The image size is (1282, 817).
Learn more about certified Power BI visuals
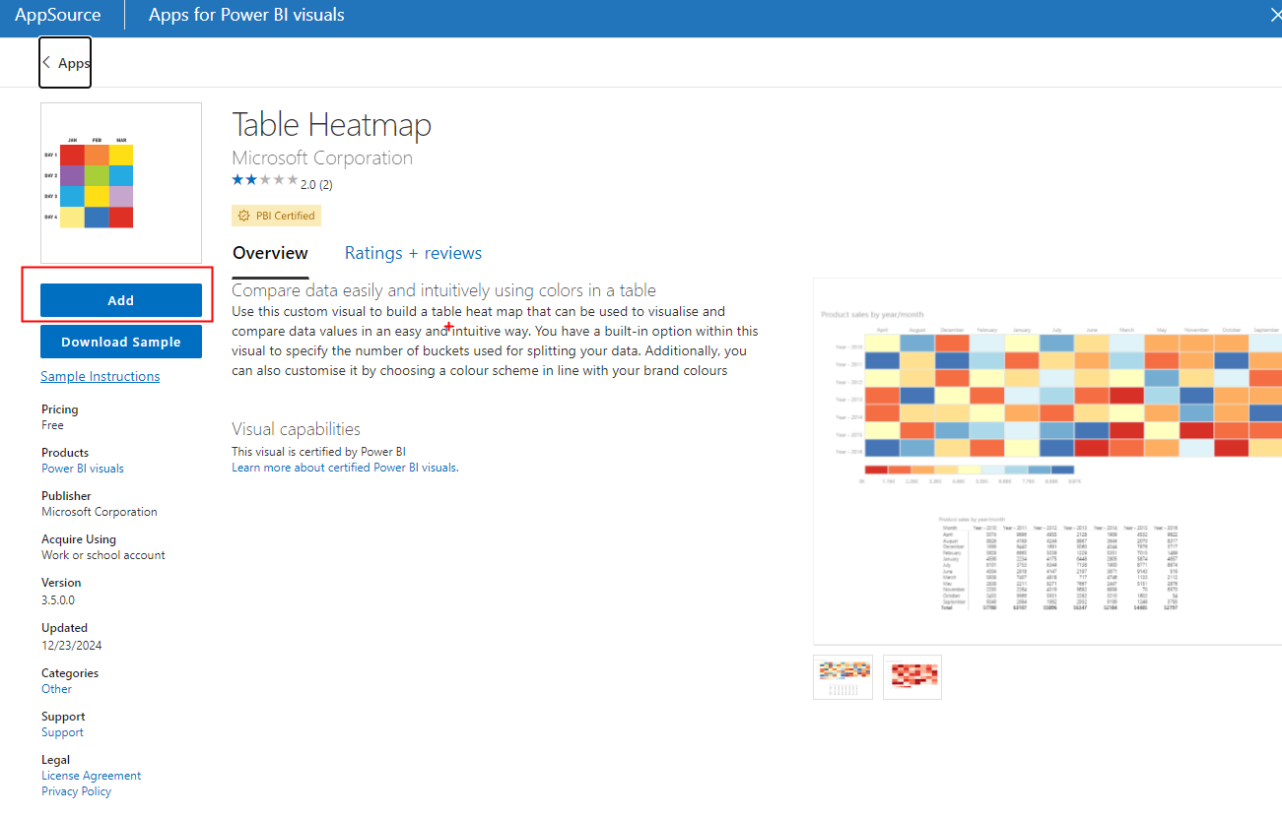[x=345, y=468]
